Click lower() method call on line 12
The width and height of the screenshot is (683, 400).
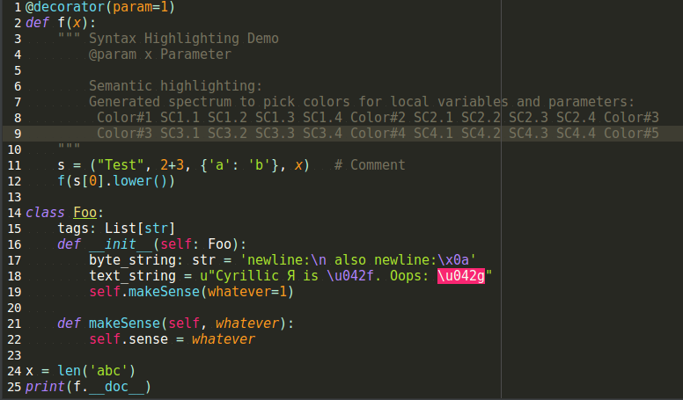click(140, 181)
